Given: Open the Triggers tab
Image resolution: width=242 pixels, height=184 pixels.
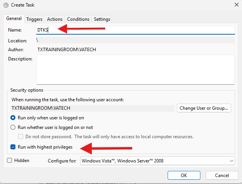Looking at the screenshot, I should click(x=35, y=19).
